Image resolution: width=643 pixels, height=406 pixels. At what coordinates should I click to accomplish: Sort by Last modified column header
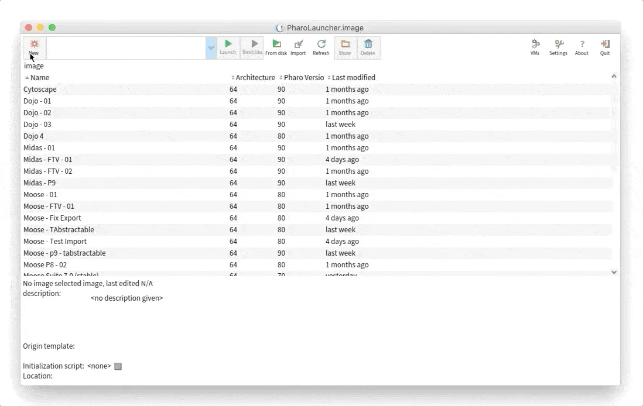click(x=351, y=77)
